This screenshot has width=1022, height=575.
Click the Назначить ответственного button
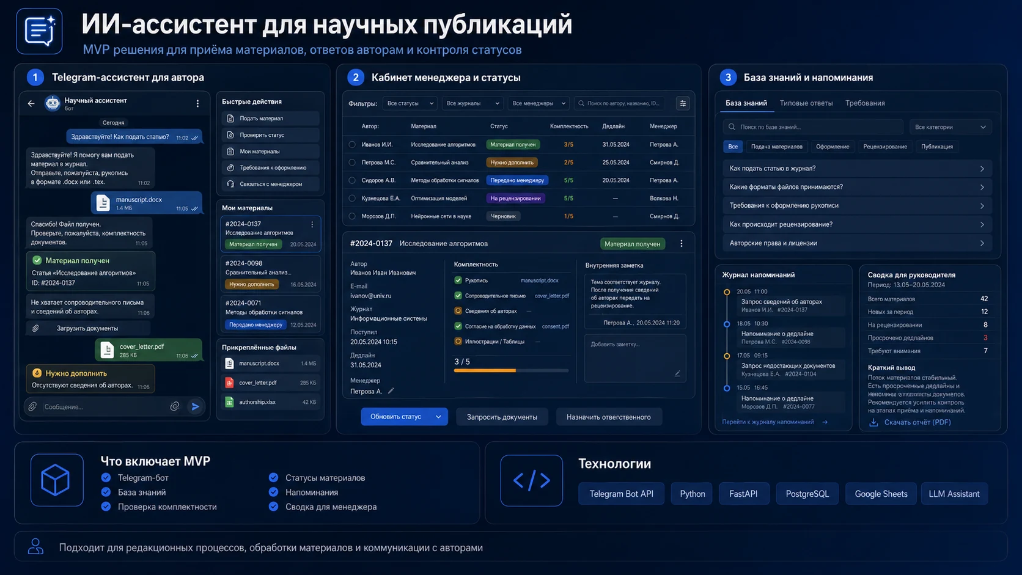pos(608,417)
